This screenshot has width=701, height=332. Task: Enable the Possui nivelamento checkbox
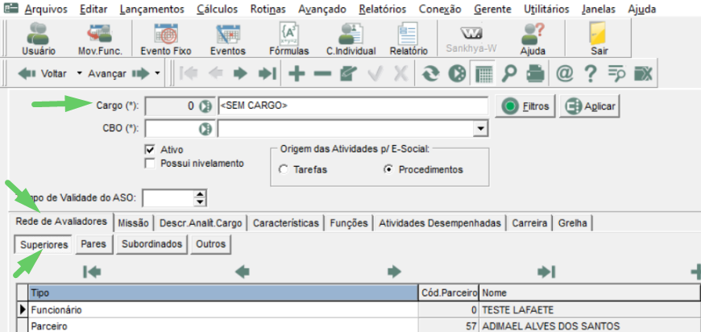coord(150,164)
